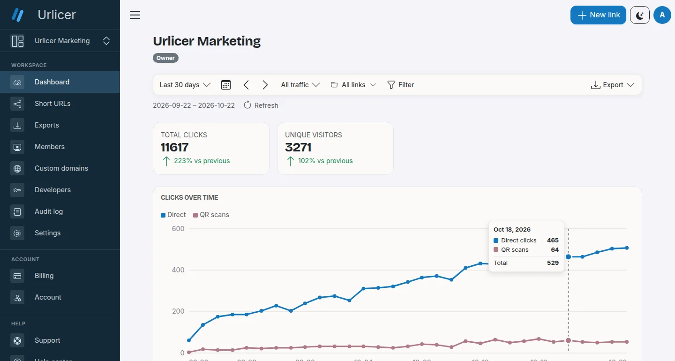Open the All traffic dropdown
675x361 pixels.
(x=300, y=85)
